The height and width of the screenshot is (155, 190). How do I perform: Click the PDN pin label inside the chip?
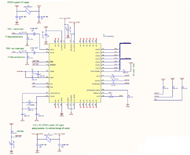[51, 62]
